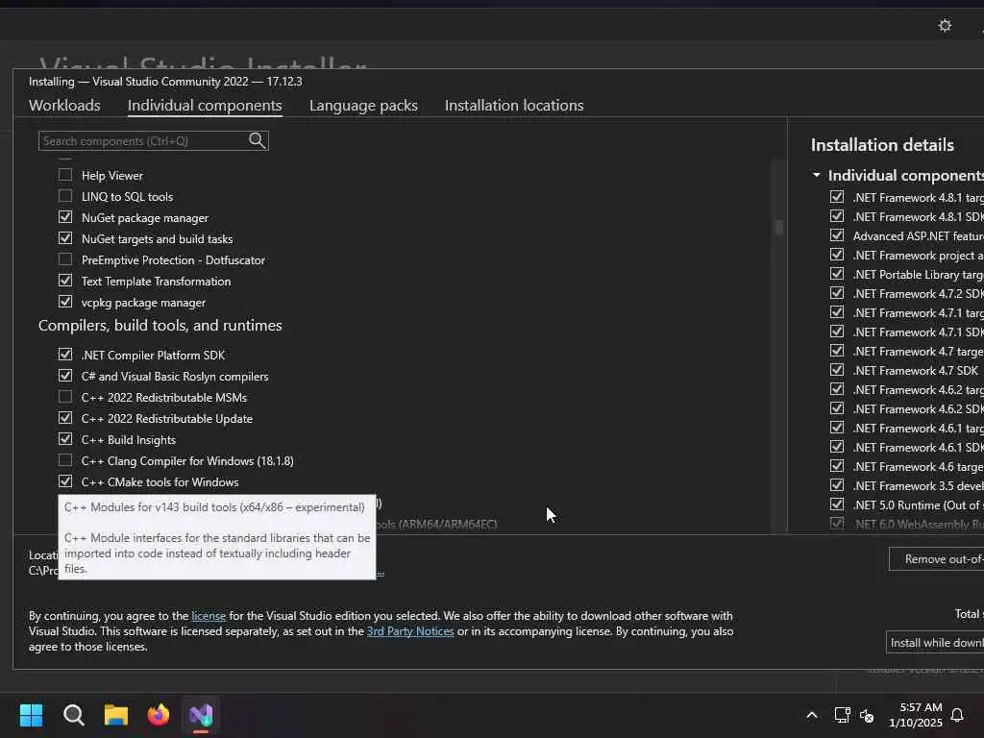Open the notifications bell icon
Screen dimensions: 984x738
[x=957, y=715]
